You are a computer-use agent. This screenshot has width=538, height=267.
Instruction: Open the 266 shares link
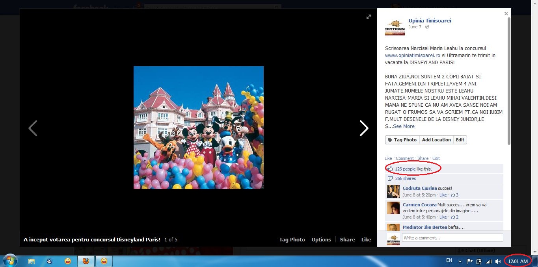[x=406, y=178]
